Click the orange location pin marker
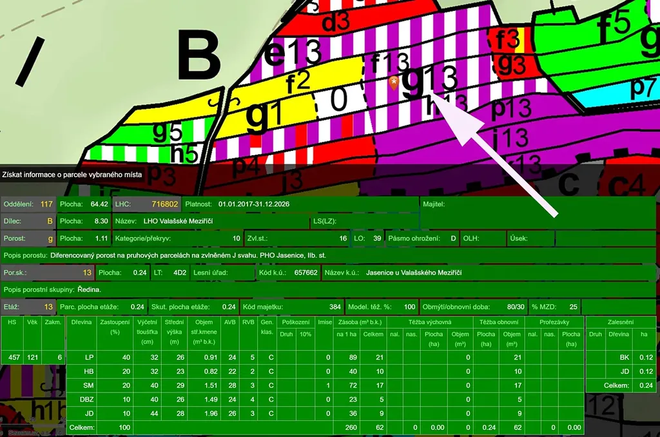 click(x=394, y=82)
